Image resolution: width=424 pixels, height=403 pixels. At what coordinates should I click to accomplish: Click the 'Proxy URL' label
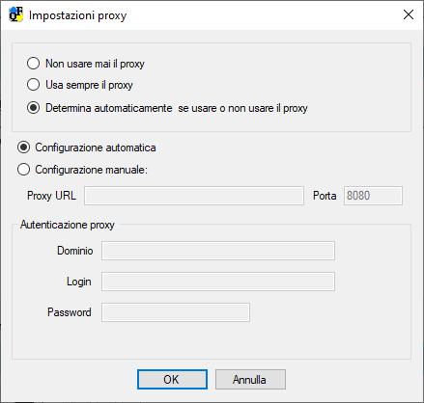tap(51, 196)
